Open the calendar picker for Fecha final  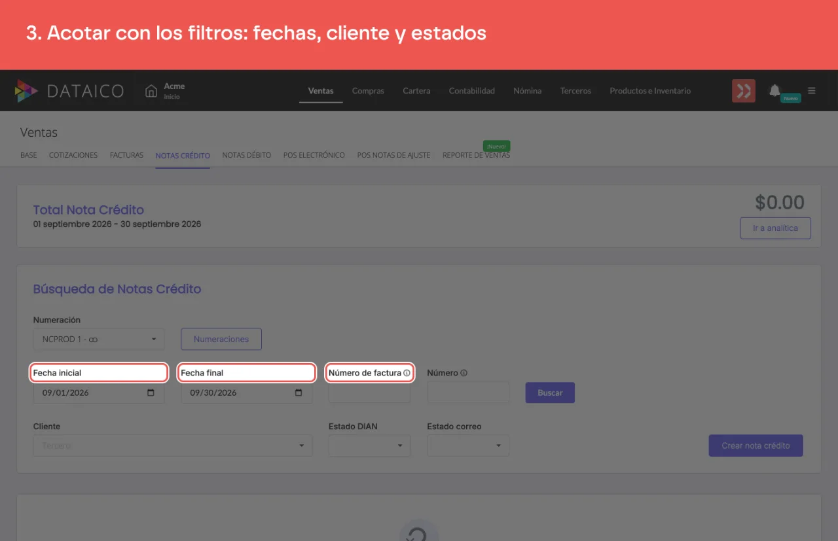point(299,393)
